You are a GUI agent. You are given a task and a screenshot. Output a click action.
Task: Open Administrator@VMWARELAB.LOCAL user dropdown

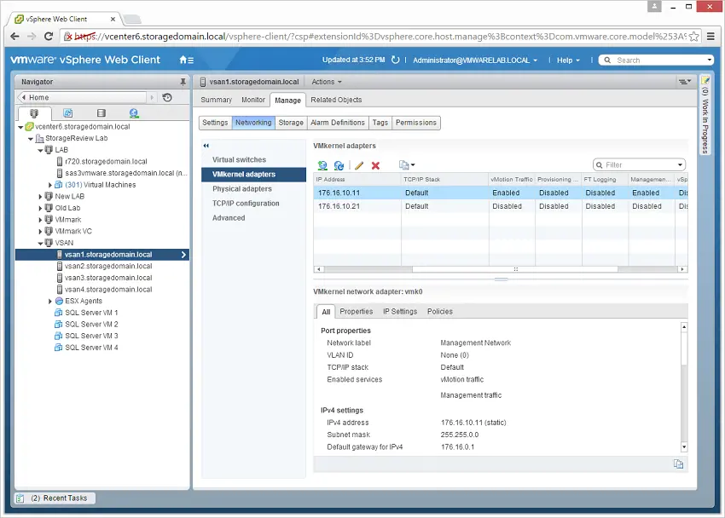(475, 60)
